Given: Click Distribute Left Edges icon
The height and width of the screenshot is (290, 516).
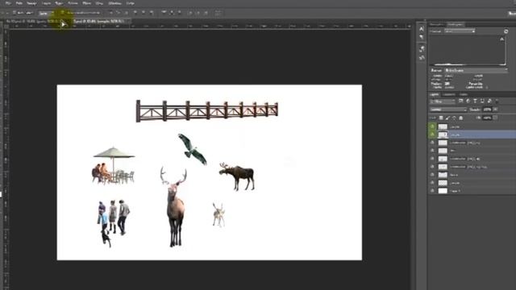Looking at the screenshot, I should coord(190,13).
